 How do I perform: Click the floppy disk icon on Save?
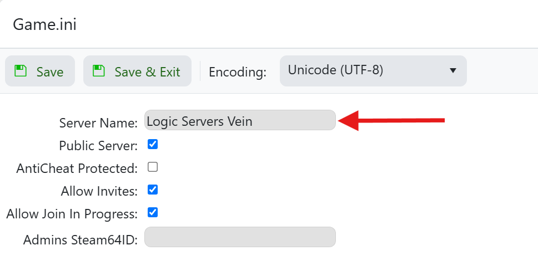(21, 70)
